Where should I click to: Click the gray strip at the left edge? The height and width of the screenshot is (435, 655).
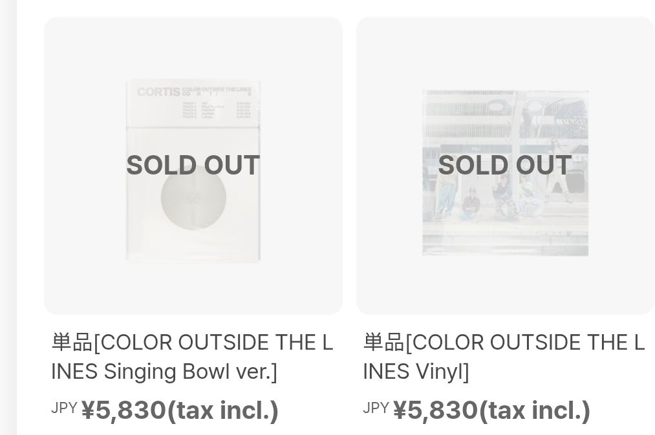[x=8, y=217]
